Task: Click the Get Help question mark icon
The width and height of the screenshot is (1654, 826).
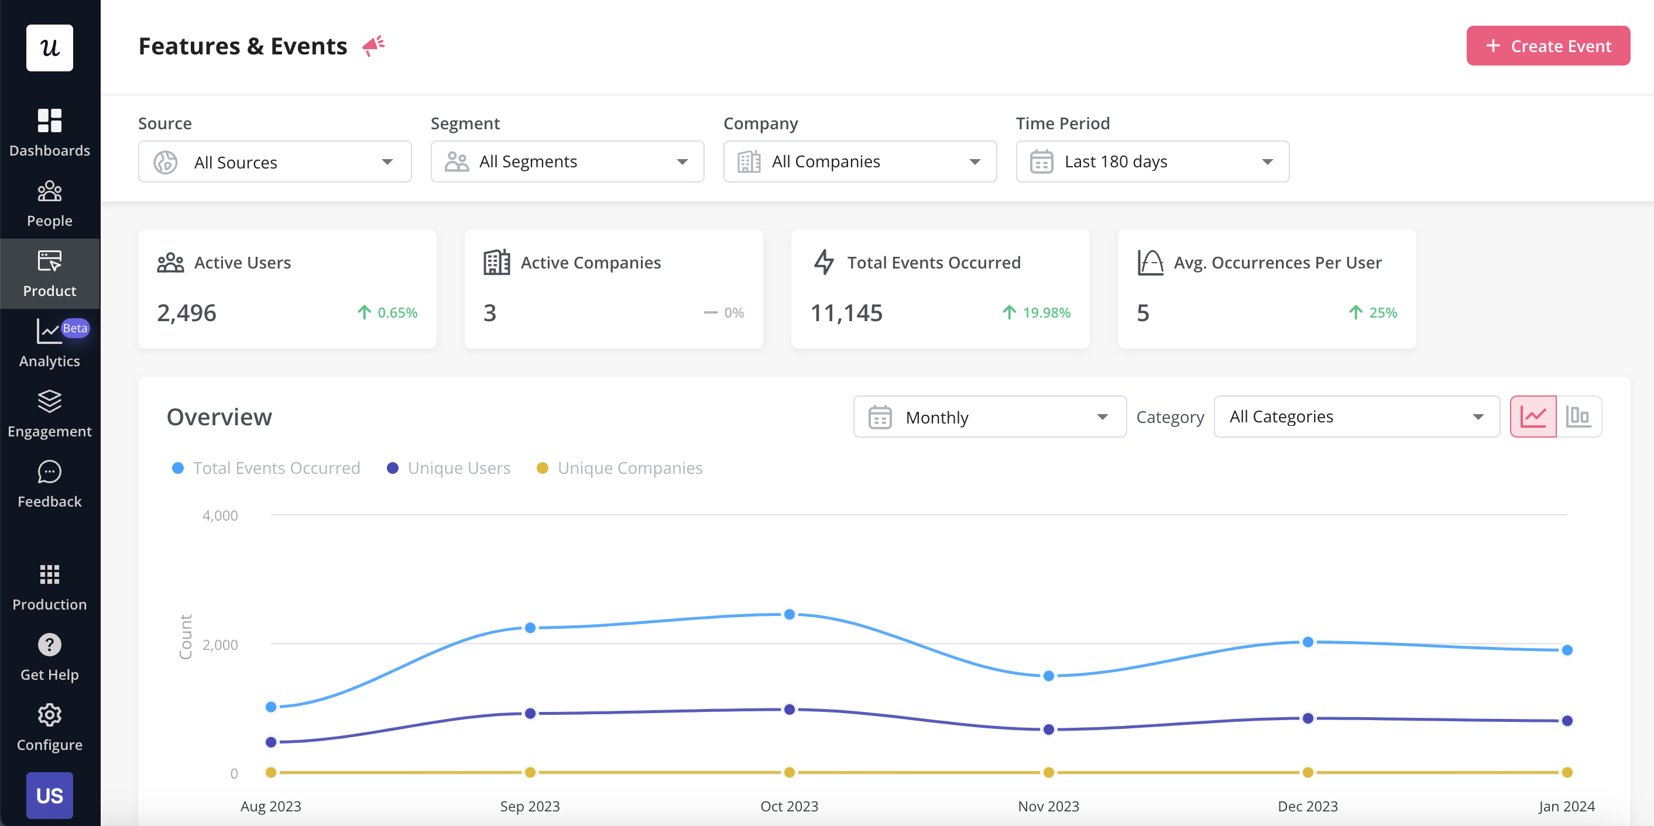Action: coord(49,645)
